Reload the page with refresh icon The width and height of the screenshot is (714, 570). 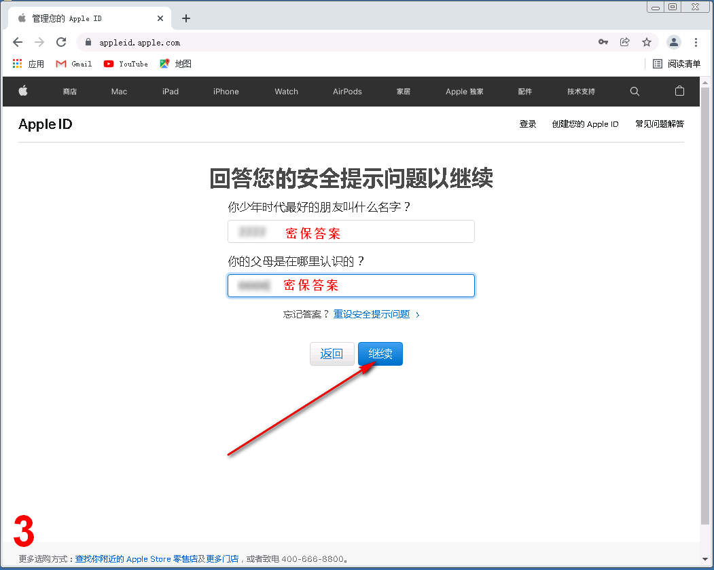point(61,42)
